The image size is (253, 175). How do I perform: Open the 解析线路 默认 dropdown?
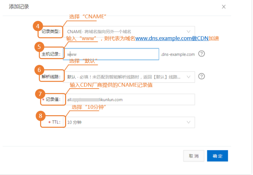pyautogui.click(x=129, y=77)
